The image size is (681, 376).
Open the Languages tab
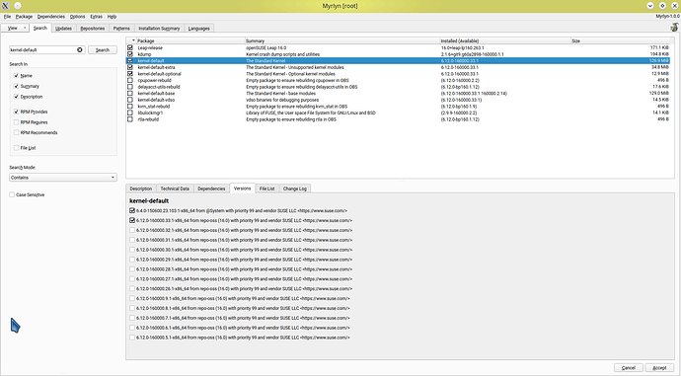[x=199, y=29]
